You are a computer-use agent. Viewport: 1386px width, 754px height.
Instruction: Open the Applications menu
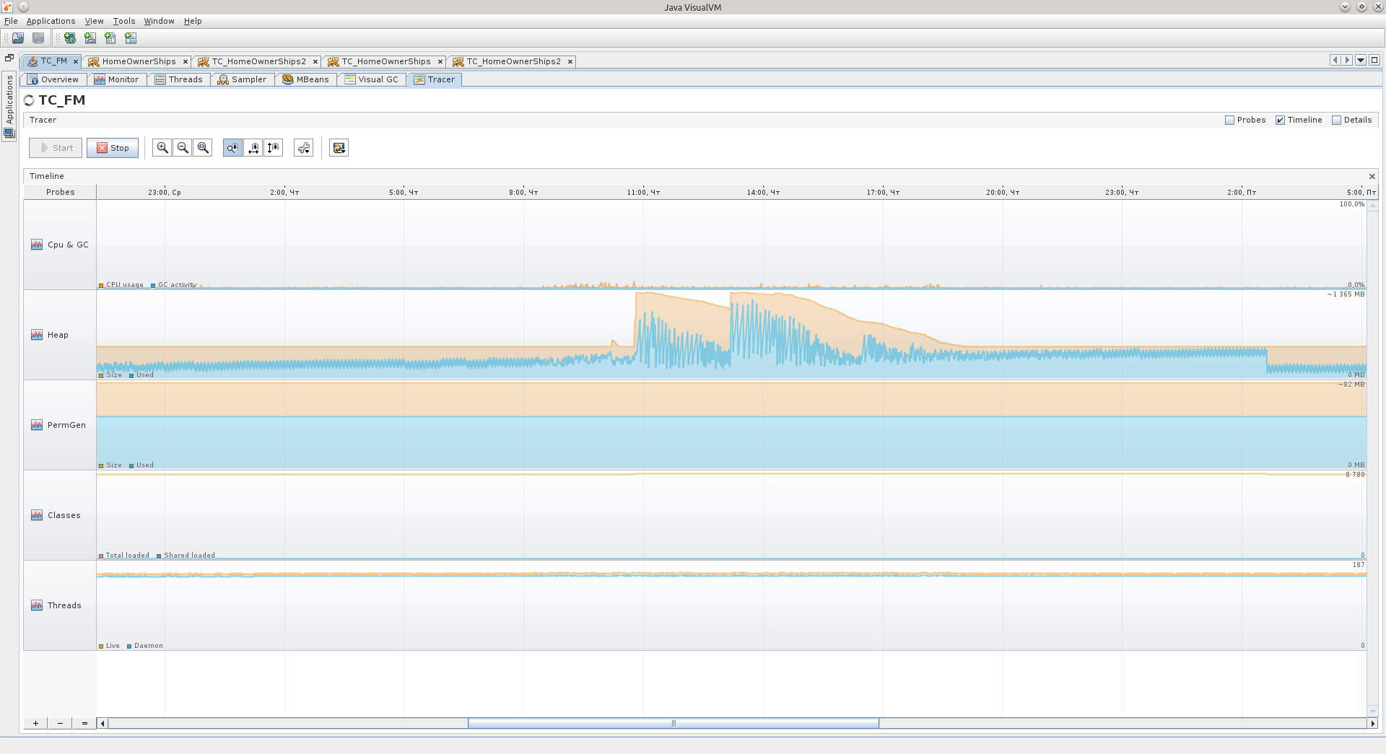(x=51, y=21)
